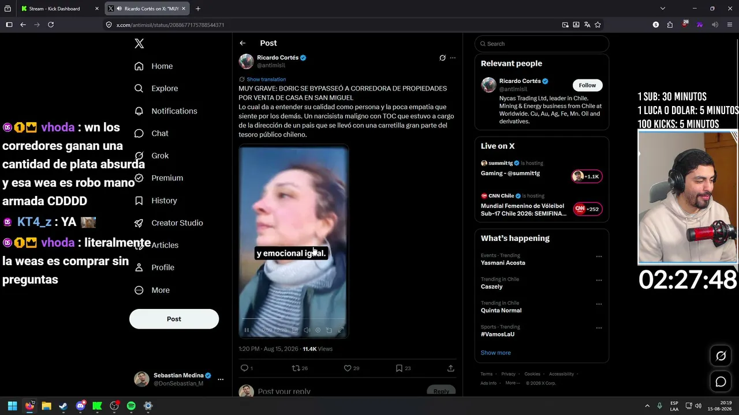
Task: Open video settings gear
Action: click(x=318, y=330)
